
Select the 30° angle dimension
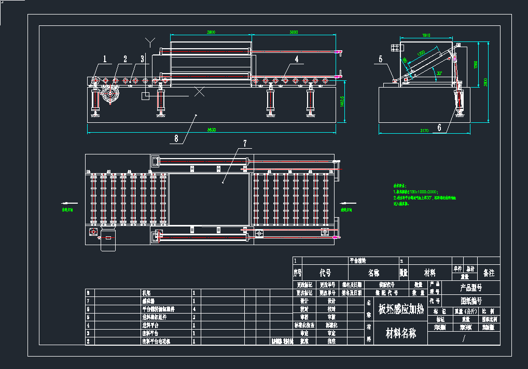[x=439, y=74]
